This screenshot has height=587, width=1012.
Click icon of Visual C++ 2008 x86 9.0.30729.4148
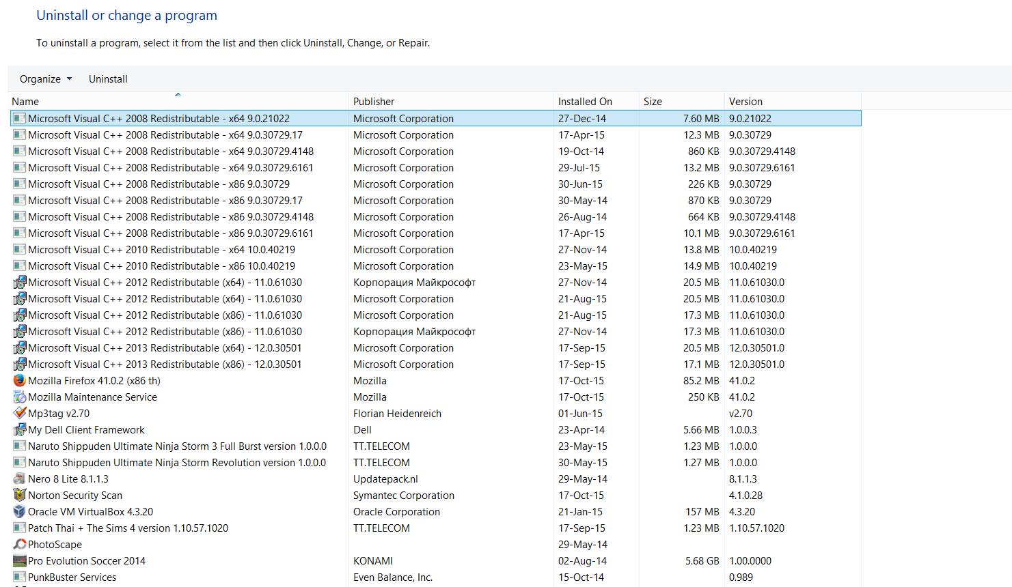tap(19, 217)
